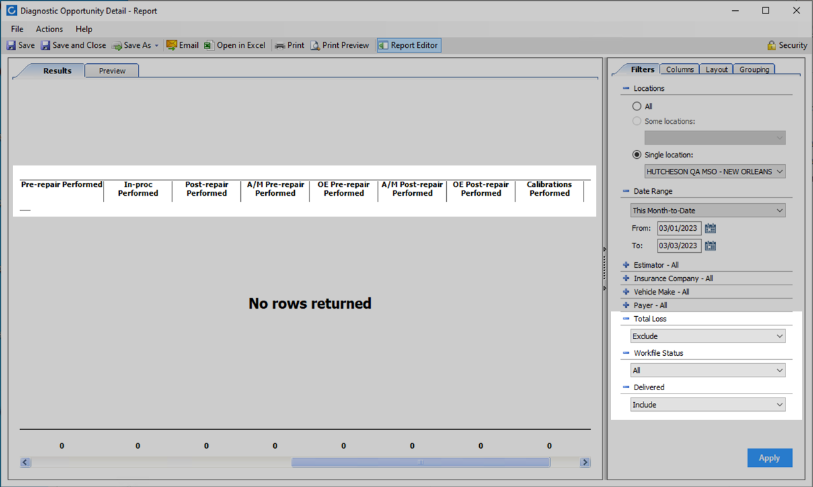The image size is (813, 487).
Task: Toggle the Report Editor button
Action: 409,46
